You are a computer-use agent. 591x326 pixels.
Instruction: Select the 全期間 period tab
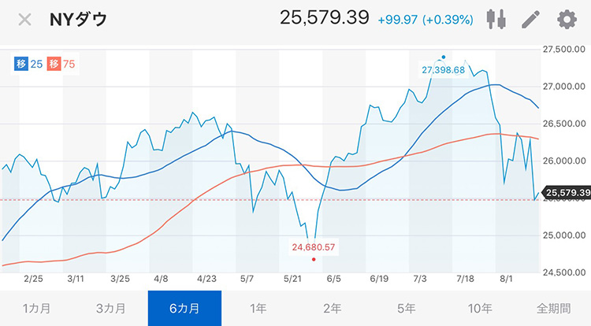[x=554, y=309]
